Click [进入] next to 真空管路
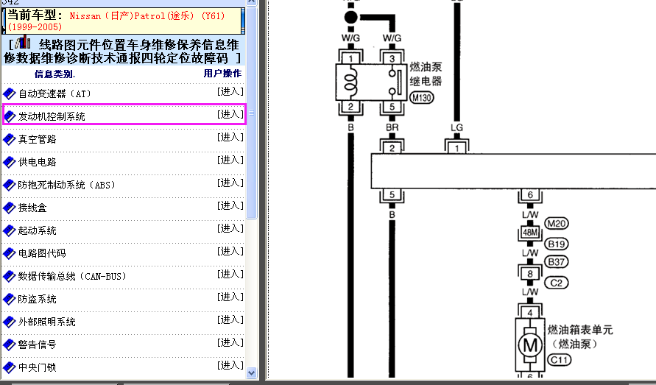Viewport: 656px width, 385px height. pos(230,137)
